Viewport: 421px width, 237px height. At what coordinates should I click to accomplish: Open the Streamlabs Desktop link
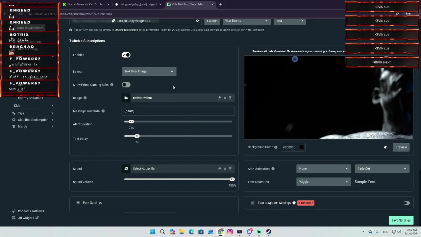point(126,30)
